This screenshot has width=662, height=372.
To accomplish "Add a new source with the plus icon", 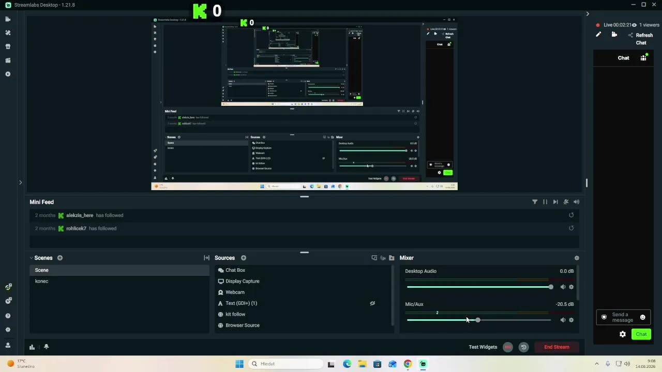I will (244, 258).
